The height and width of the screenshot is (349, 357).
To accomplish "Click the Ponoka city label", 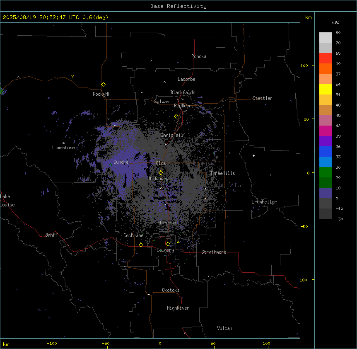I will (x=199, y=56).
